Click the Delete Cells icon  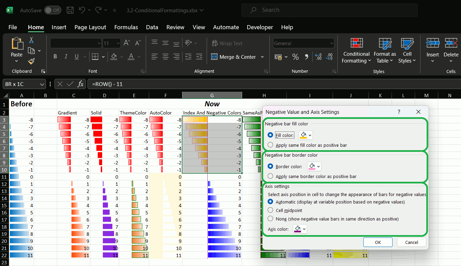451,43
